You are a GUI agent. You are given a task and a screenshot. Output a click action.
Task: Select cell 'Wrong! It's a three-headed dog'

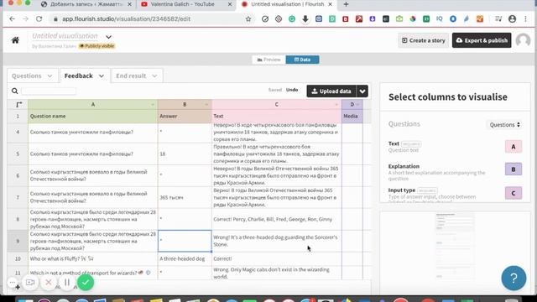[276, 241]
